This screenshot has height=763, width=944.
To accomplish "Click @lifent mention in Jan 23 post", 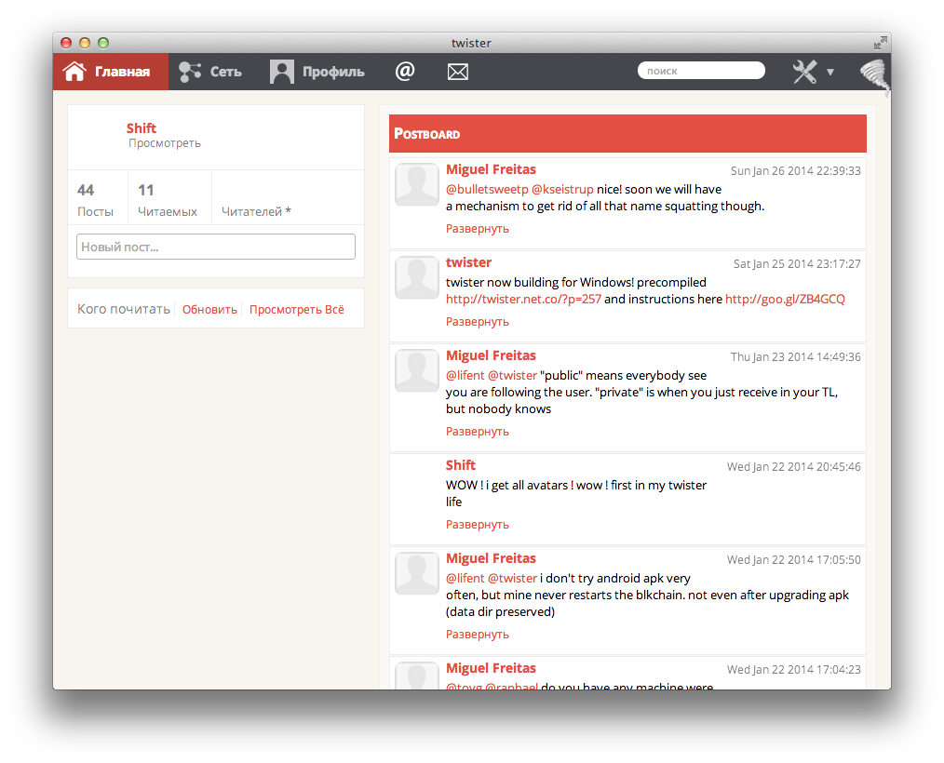I will coord(465,376).
